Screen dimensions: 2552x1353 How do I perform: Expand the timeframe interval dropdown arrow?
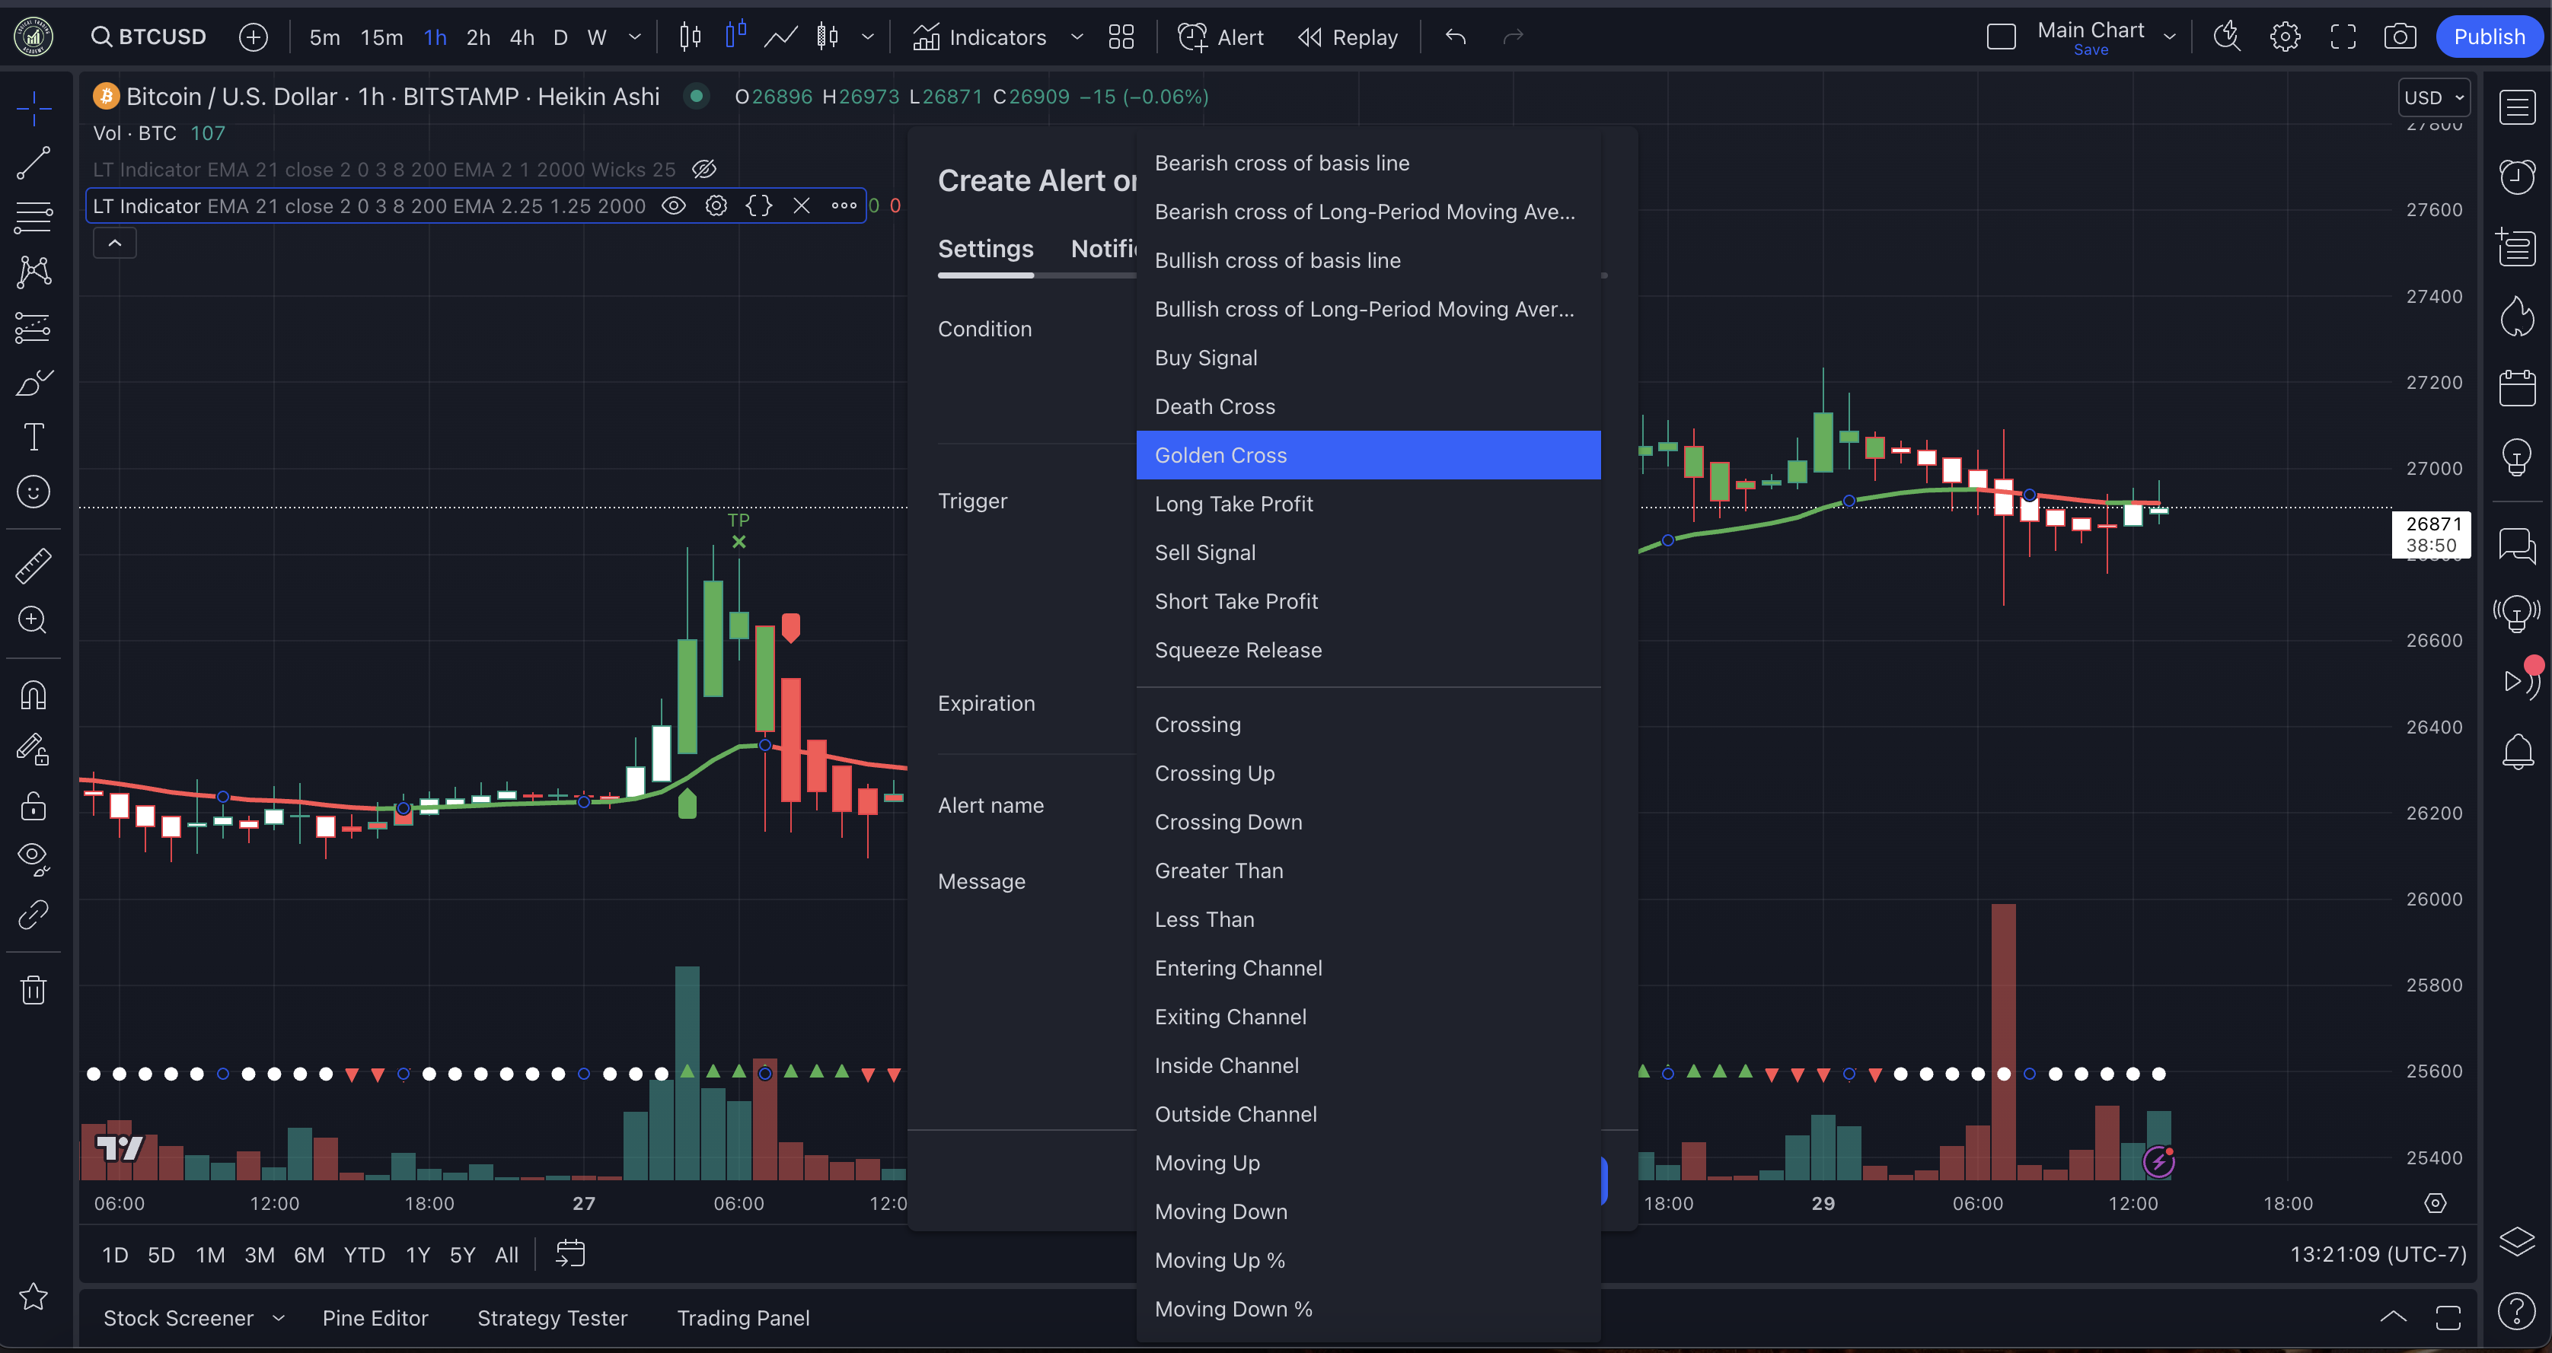pos(635,37)
